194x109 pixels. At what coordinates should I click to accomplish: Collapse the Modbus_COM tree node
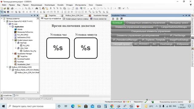click(x=7, y=67)
